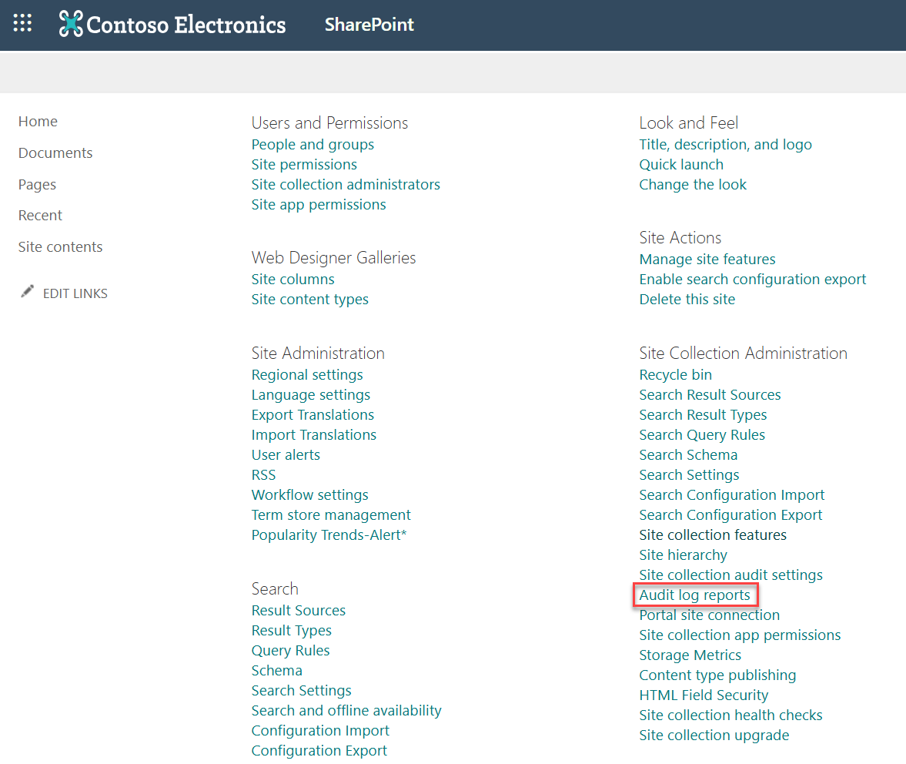View Site collection administrators
The image size is (906, 764).
tap(346, 184)
